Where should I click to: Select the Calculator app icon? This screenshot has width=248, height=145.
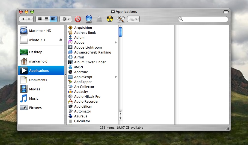pyautogui.click(x=70, y=121)
